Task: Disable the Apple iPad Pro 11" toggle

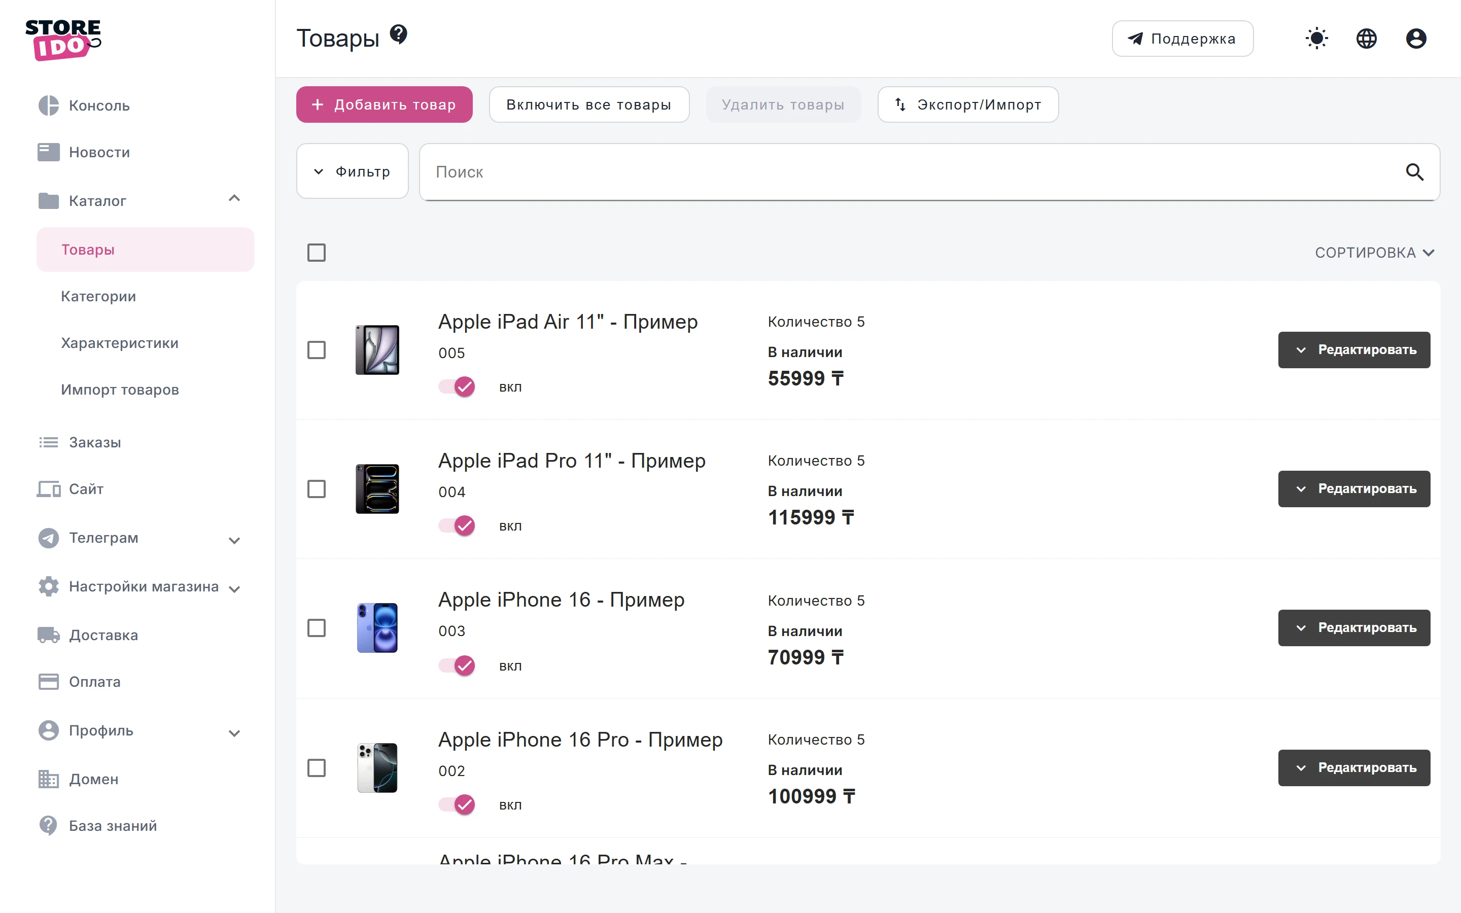Action: [457, 525]
